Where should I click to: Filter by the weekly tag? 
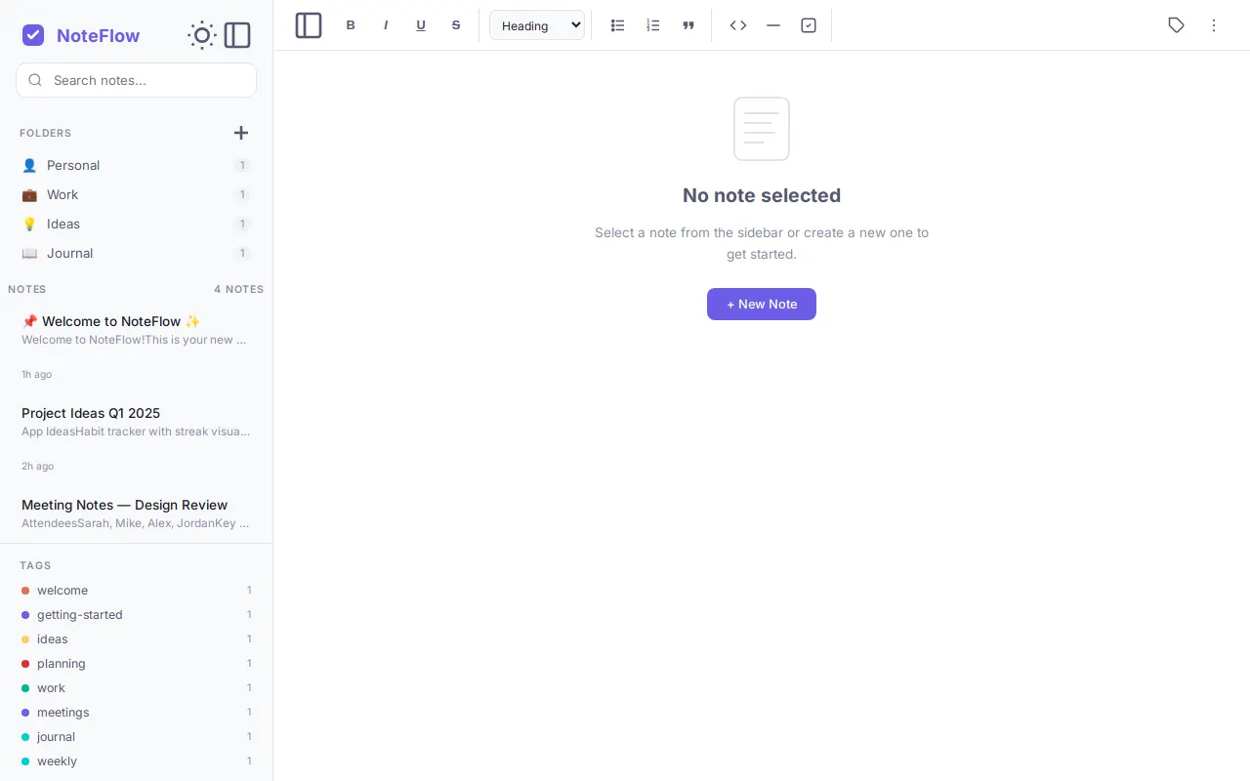(x=137, y=761)
